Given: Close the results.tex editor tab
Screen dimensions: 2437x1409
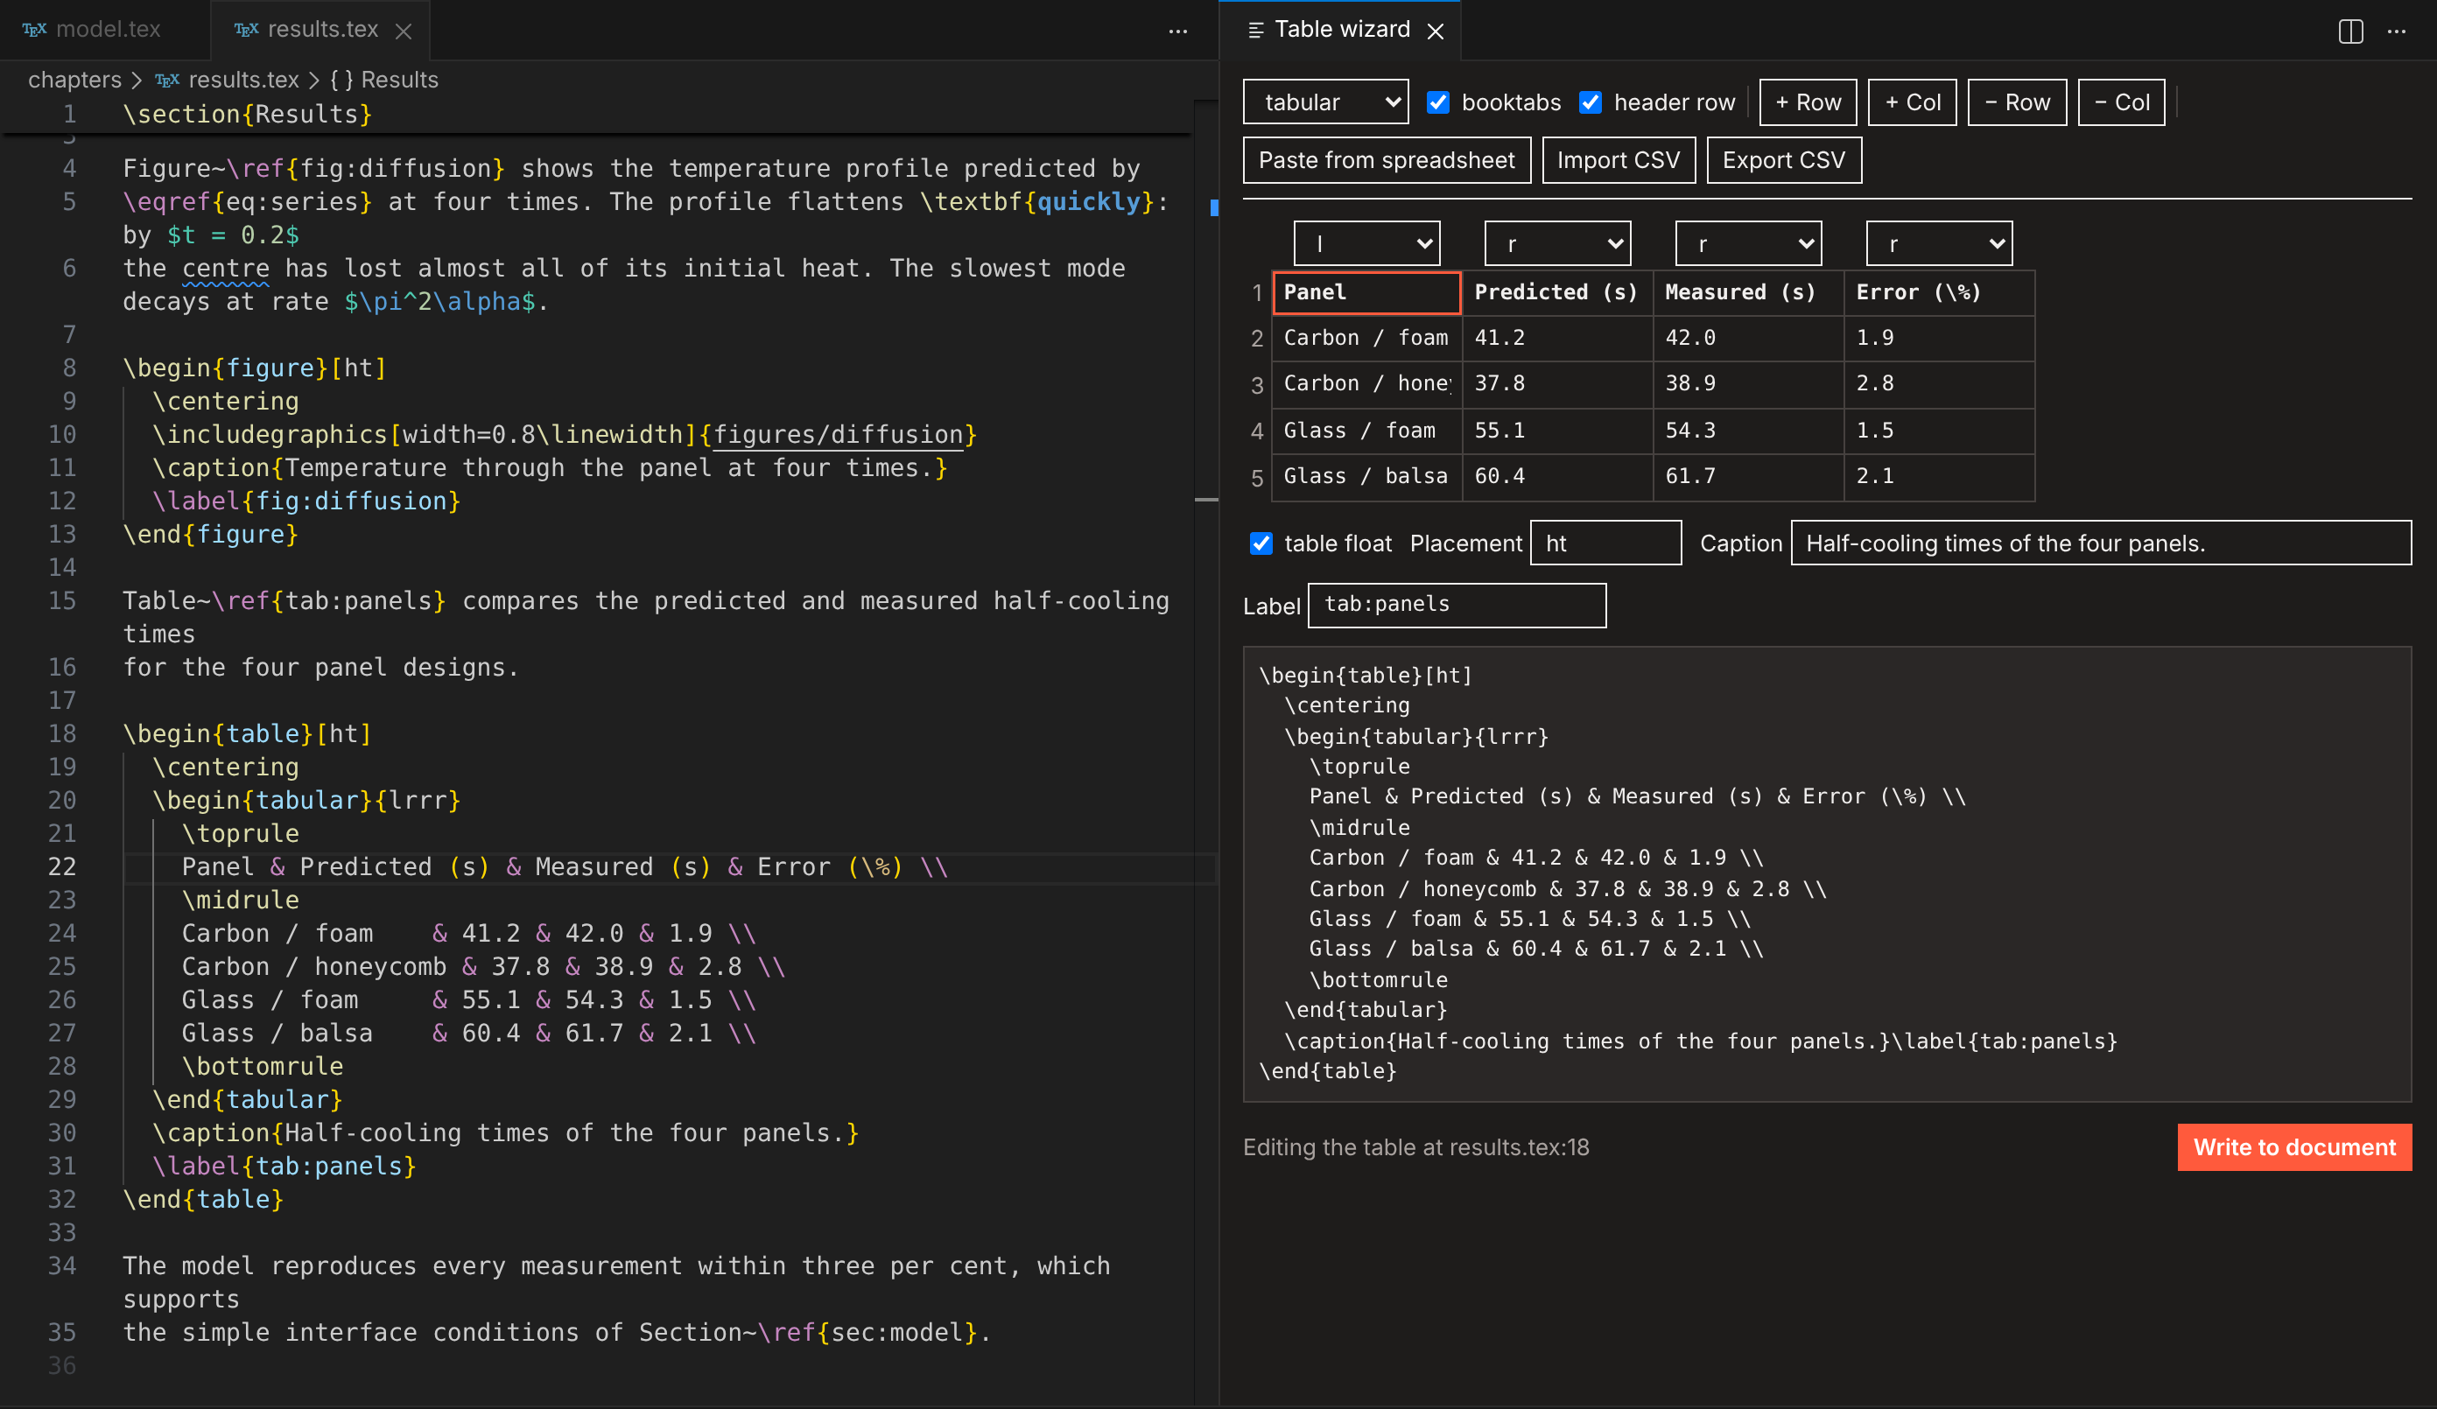Looking at the screenshot, I should (x=404, y=31).
